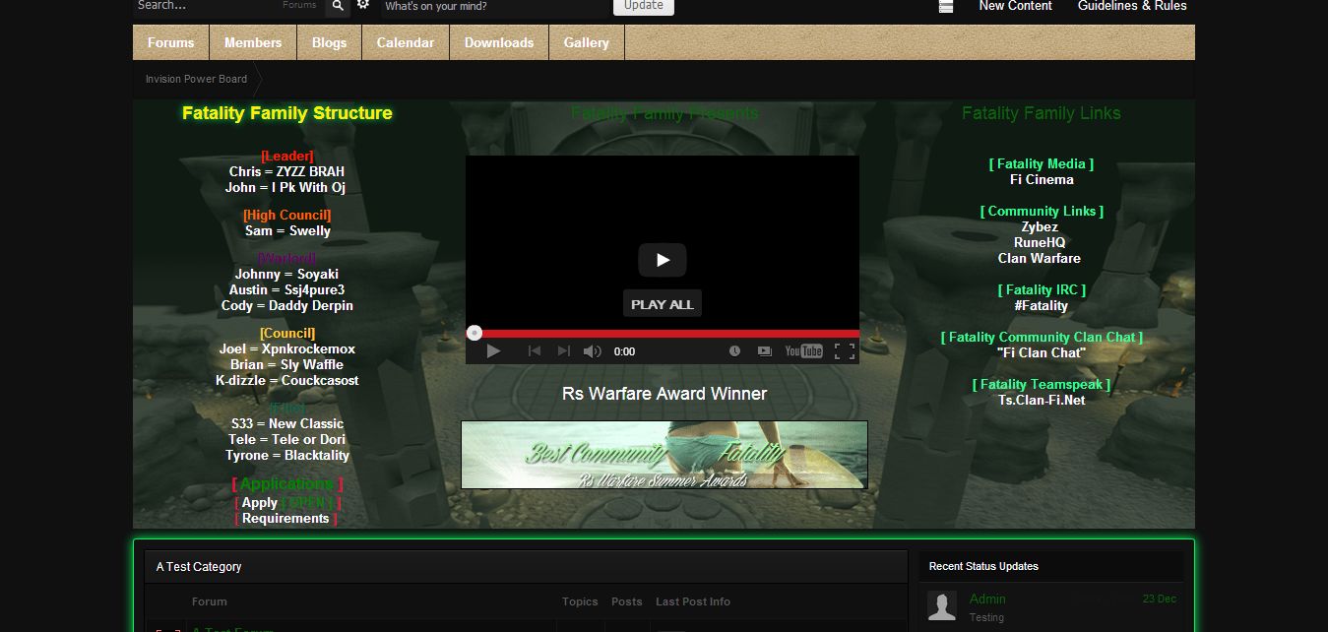Open the Fi Cinema link

tap(1042, 180)
